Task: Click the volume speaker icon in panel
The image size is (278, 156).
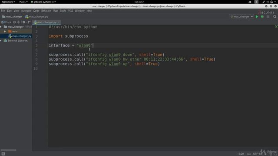Action: (268, 2)
